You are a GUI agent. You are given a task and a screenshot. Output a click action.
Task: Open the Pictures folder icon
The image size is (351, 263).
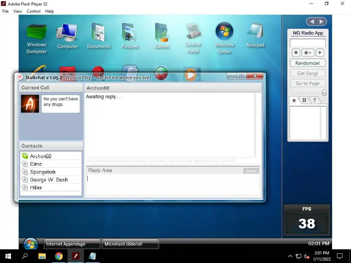click(x=130, y=36)
